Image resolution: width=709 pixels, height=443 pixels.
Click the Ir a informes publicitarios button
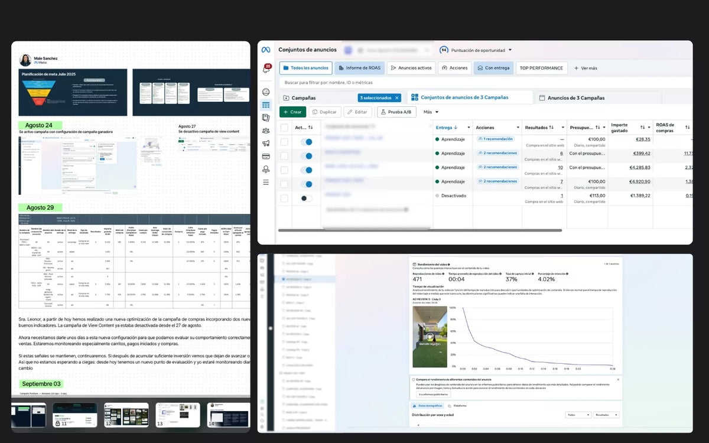(434, 394)
